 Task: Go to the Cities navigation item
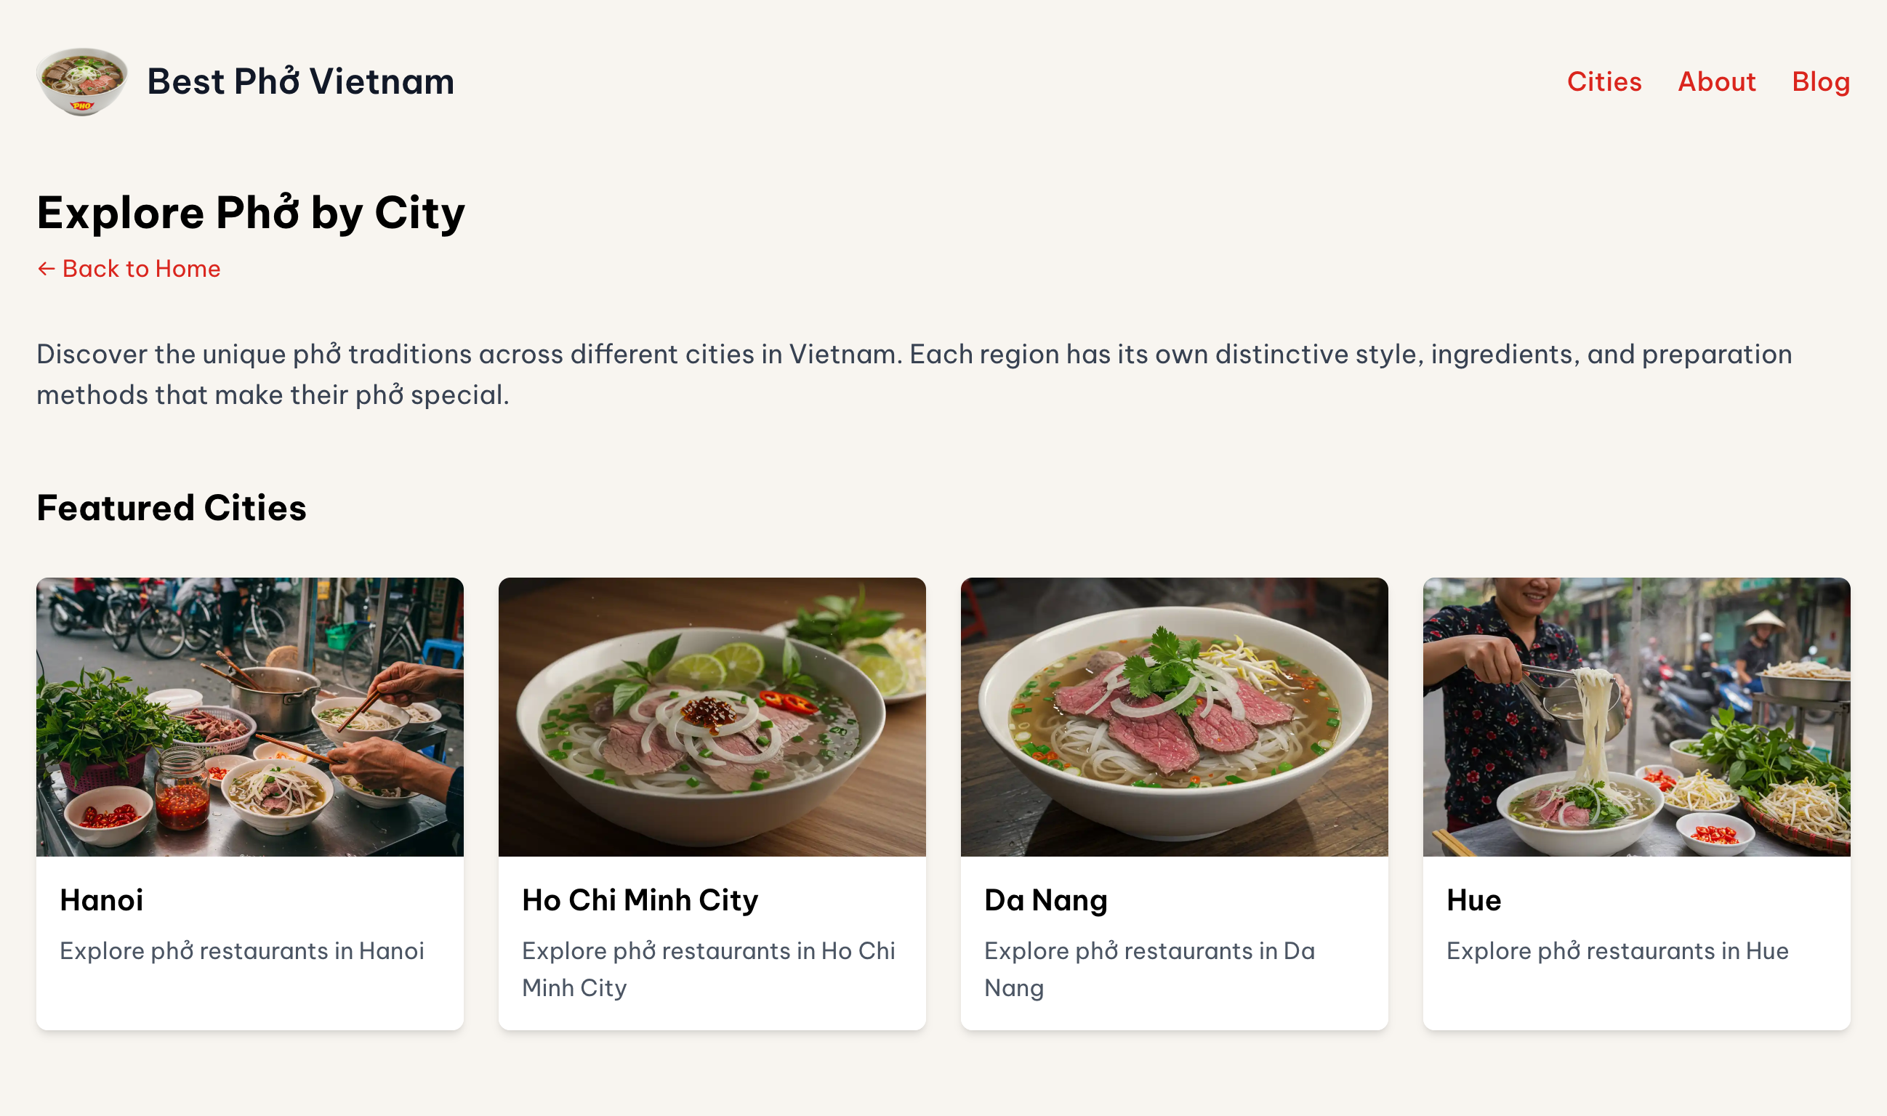tap(1604, 81)
